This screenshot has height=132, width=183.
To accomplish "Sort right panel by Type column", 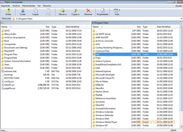I will tap(149, 27).
